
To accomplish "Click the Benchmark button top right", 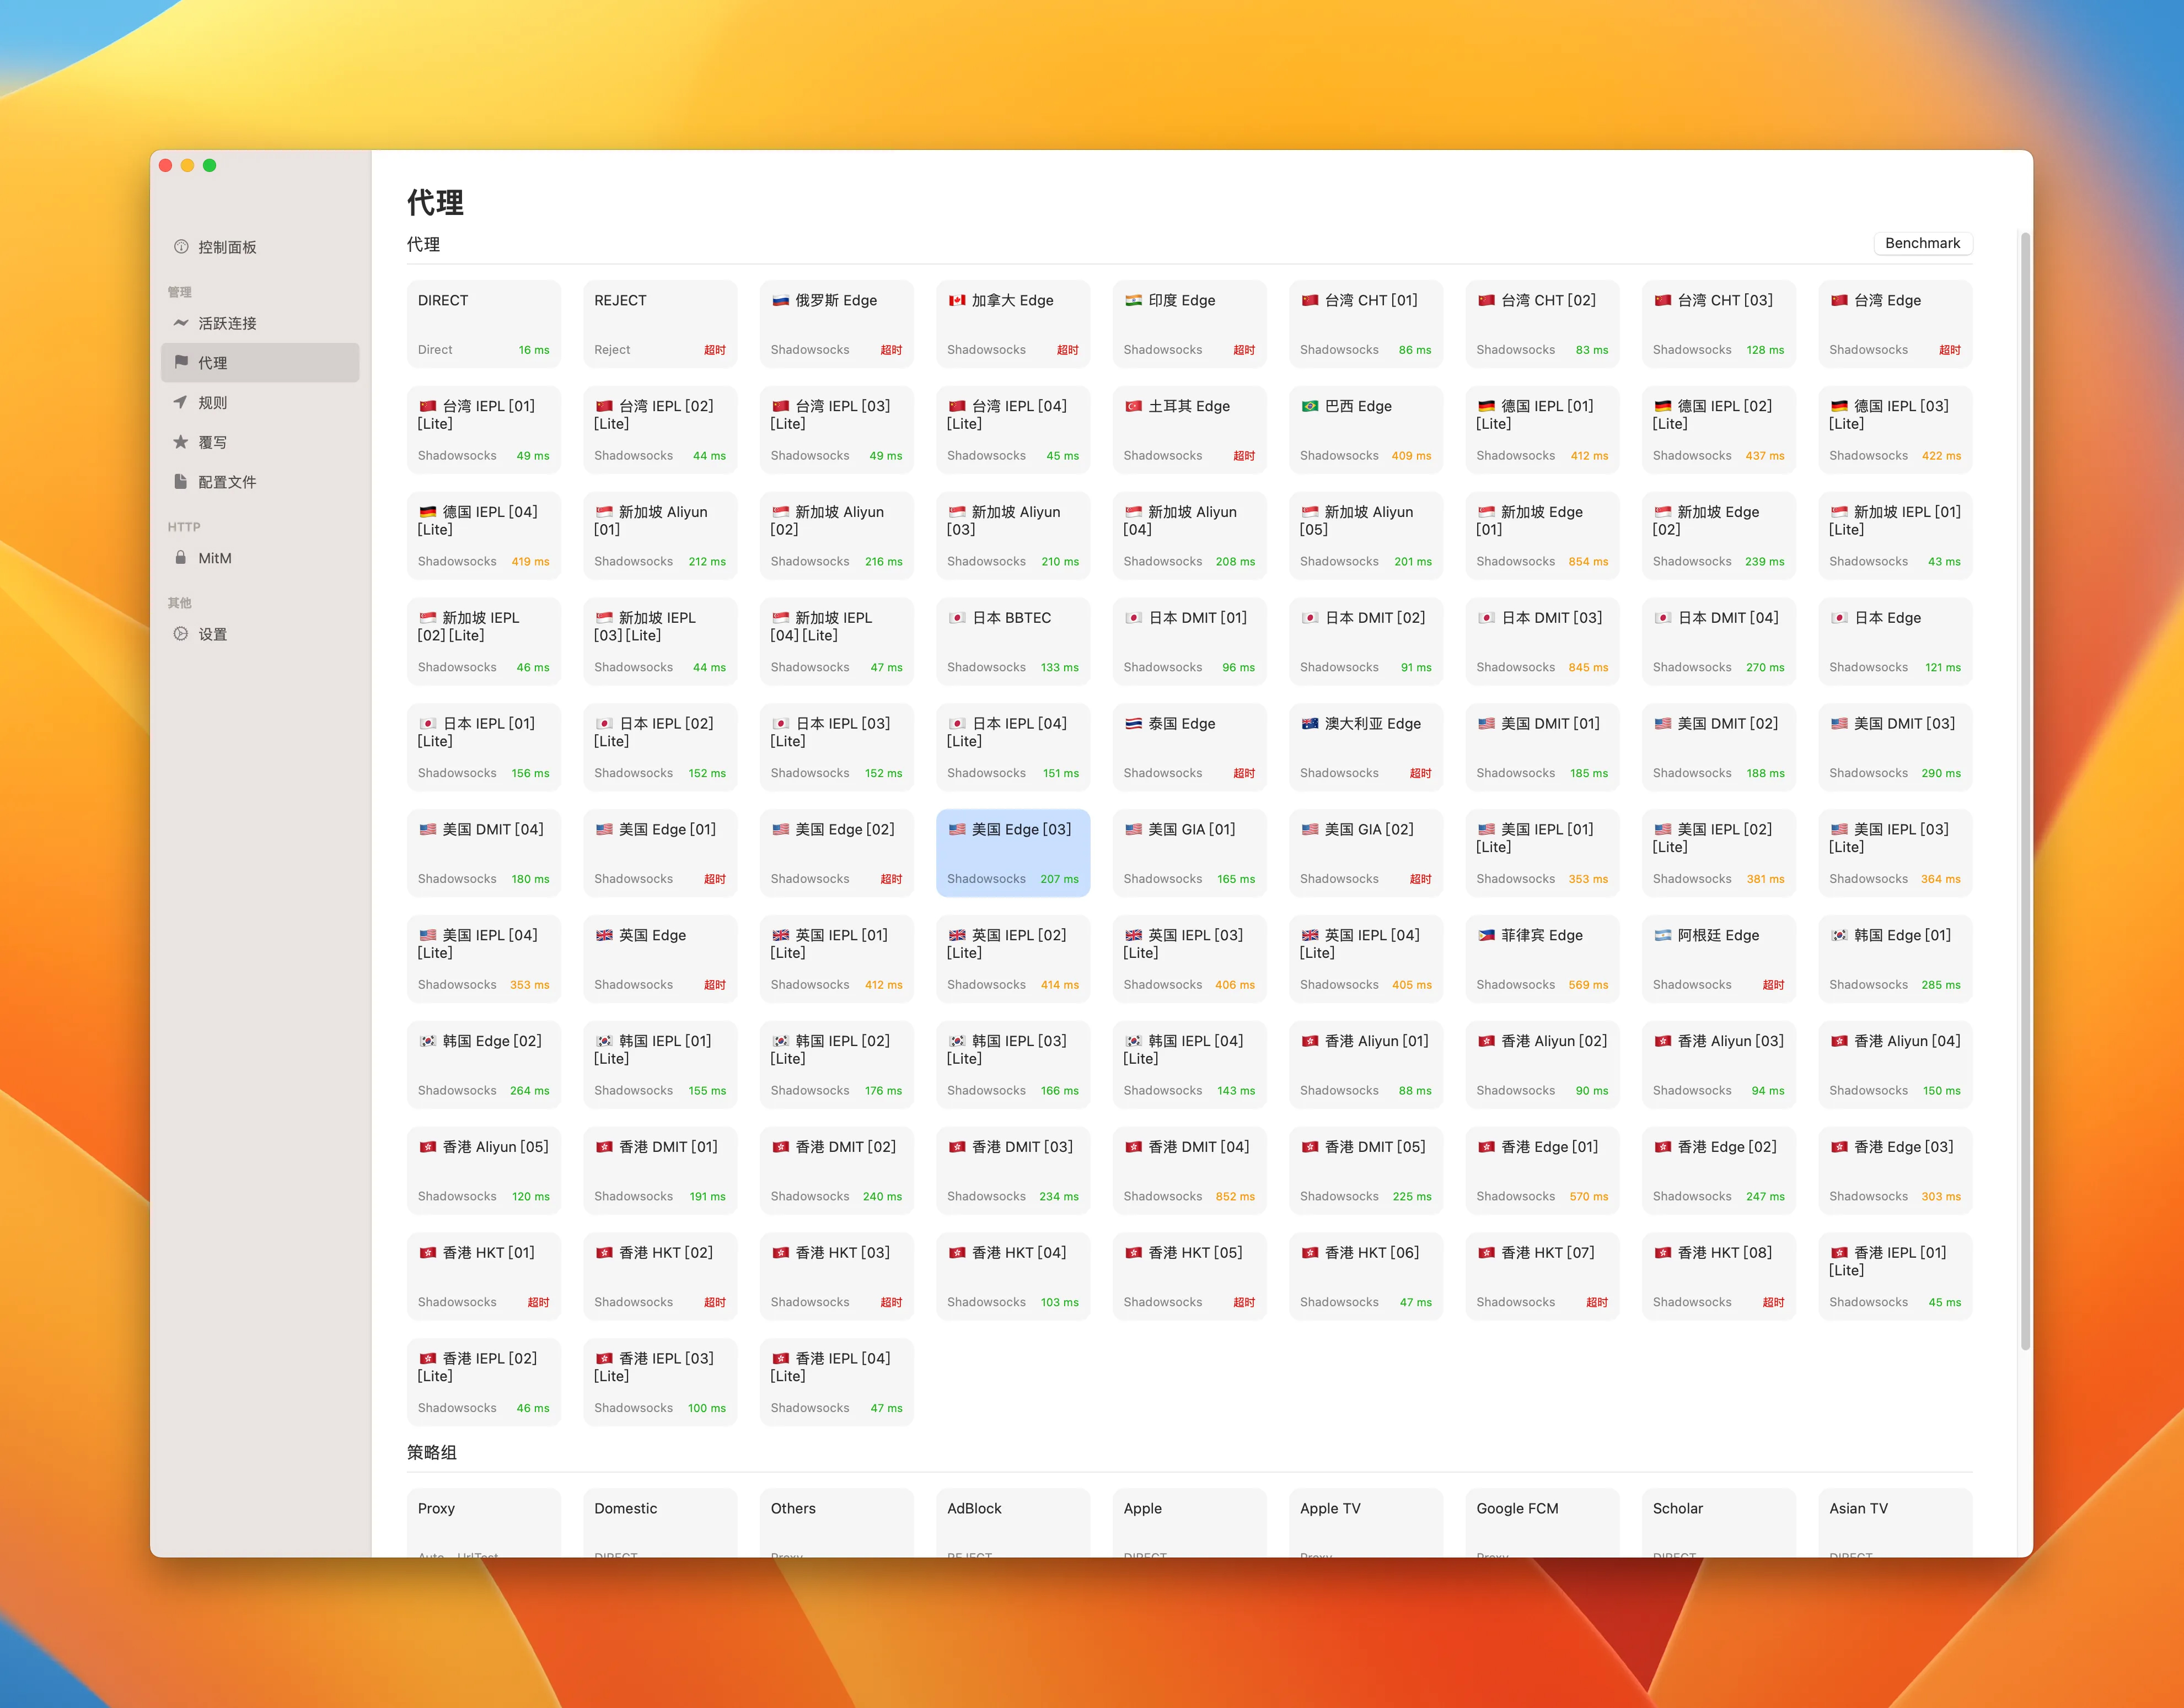I will pos(1920,243).
